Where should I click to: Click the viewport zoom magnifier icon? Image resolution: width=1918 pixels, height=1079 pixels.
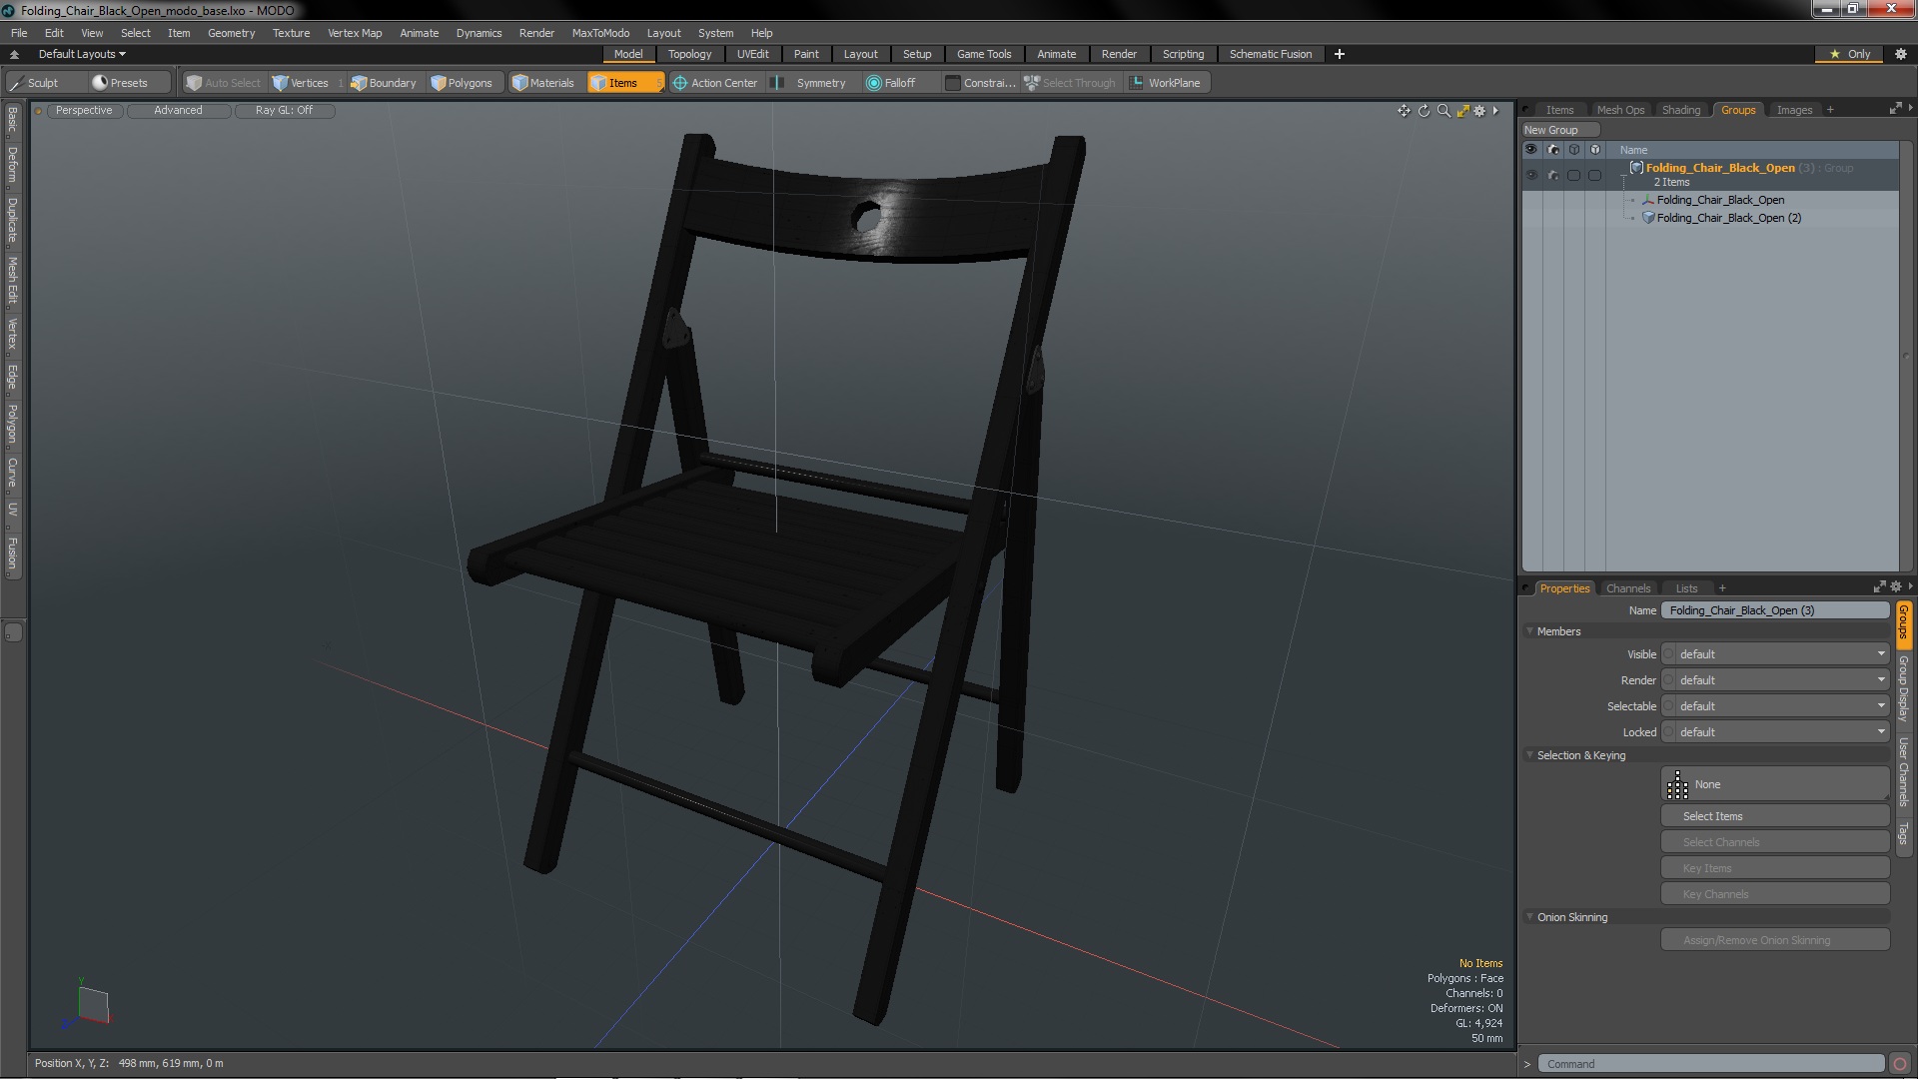click(1442, 111)
